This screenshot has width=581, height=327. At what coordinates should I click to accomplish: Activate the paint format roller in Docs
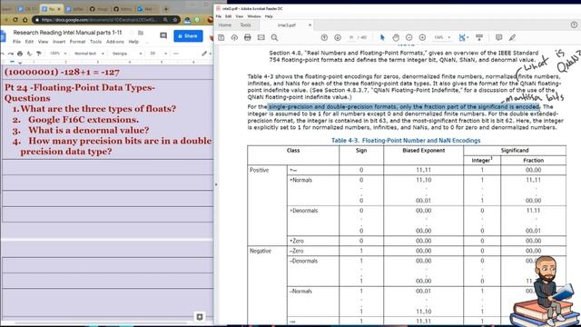(38, 54)
